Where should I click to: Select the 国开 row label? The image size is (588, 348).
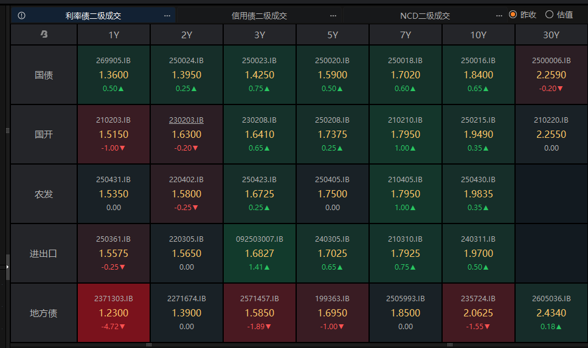[x=44, y=134]
